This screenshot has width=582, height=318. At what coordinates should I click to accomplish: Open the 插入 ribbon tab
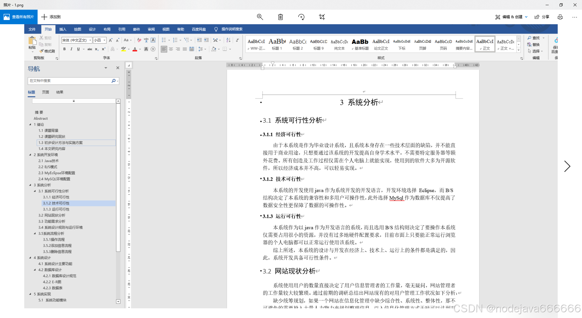coord(63,29)
